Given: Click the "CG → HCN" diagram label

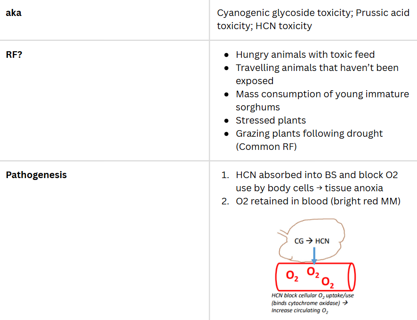Looking at the screenshot, I should click(x=312, y=241).
